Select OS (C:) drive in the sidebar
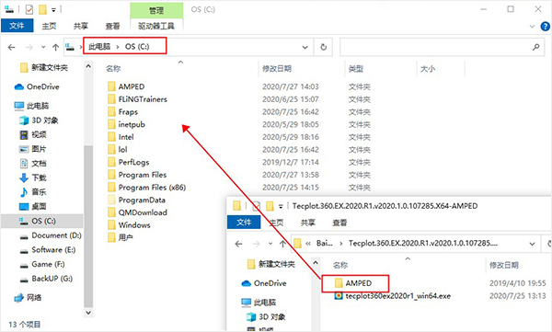This screenshot has height=332, width=552. pyautogui.click(x=42, y=221)
